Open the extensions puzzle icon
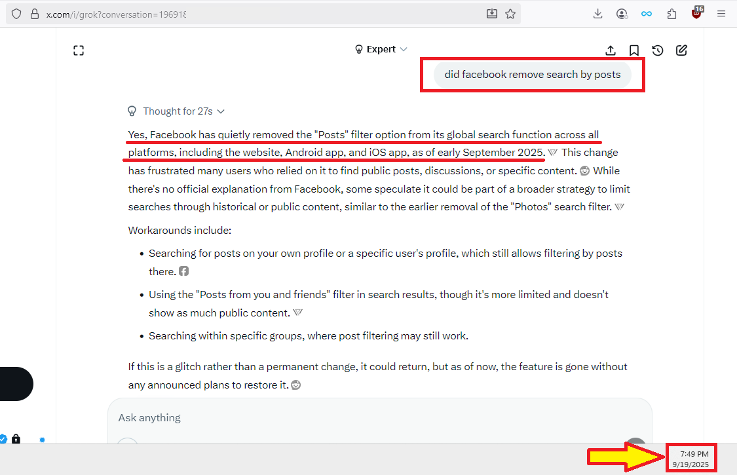The width and height of the screenshot is (737, 475). pos(671,14)
